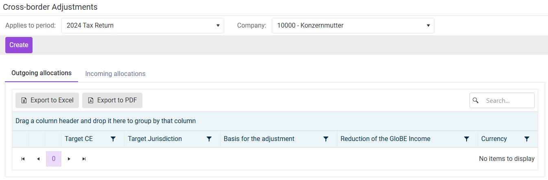Go to the previous page arrow
Viewport: 548px width, 180px height.
click(38, 159)
